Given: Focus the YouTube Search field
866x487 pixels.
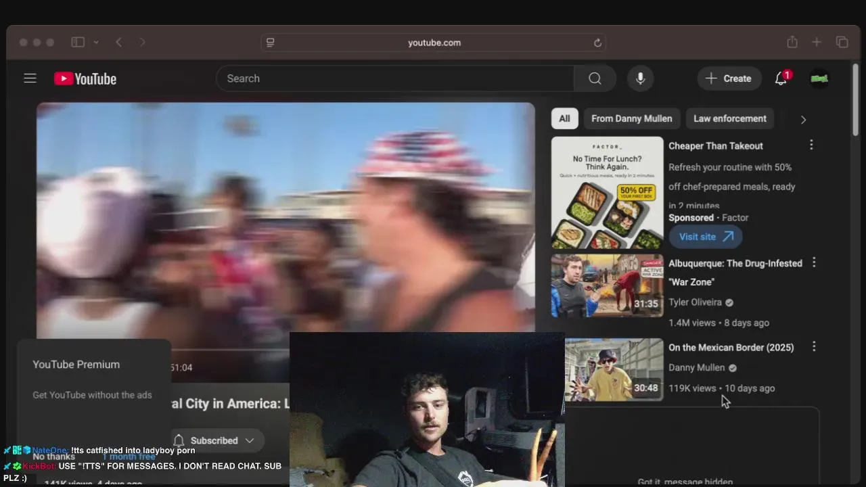Looking at the screenshot, I should pos(395,78).
